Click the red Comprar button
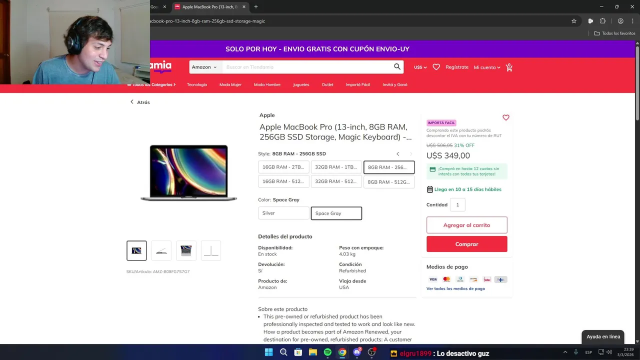Screen dimensions: 640x360 coord(467,244)
